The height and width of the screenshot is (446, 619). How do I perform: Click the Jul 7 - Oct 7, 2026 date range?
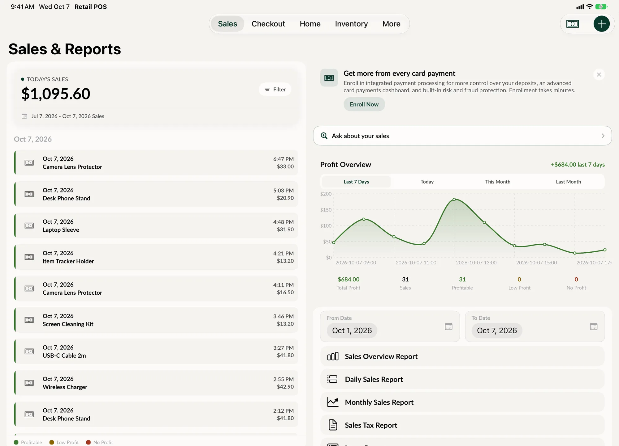(x=67, y=116)
